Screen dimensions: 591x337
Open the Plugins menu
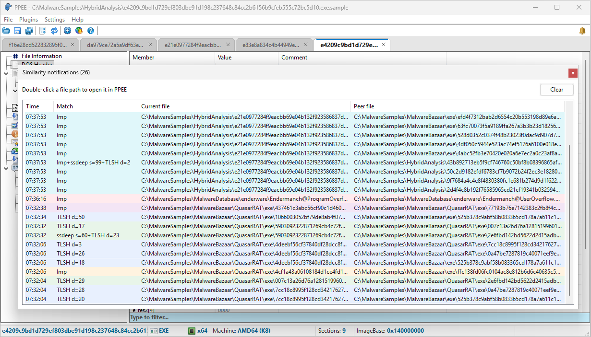pos(28,20)
